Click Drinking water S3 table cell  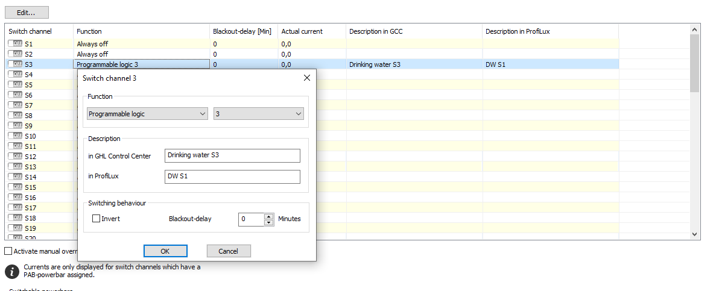[414, 64]
